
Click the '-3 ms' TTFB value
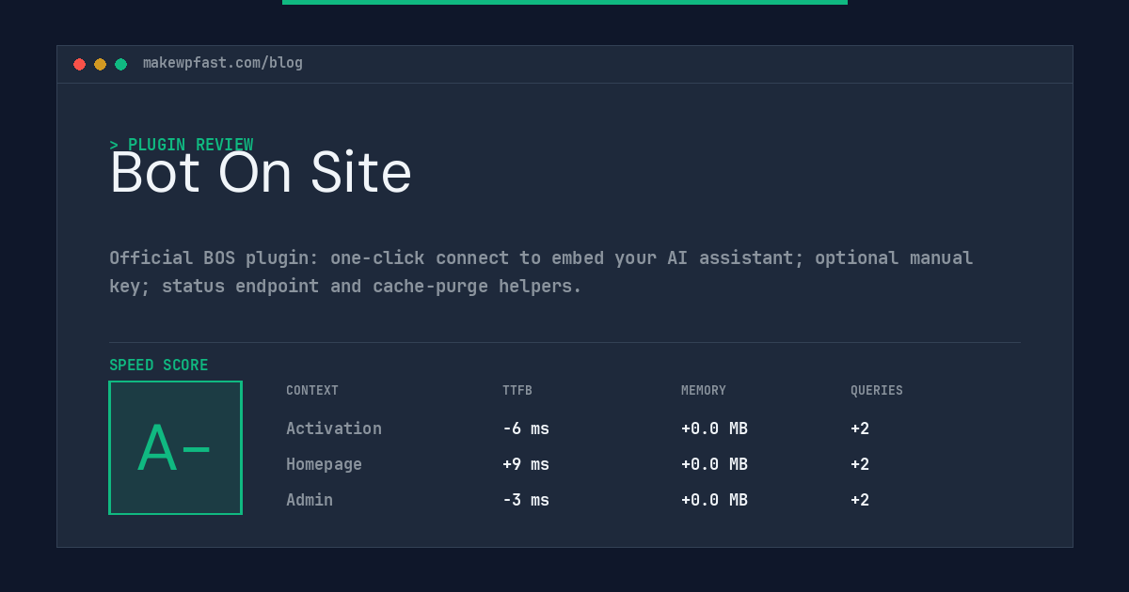526,500
